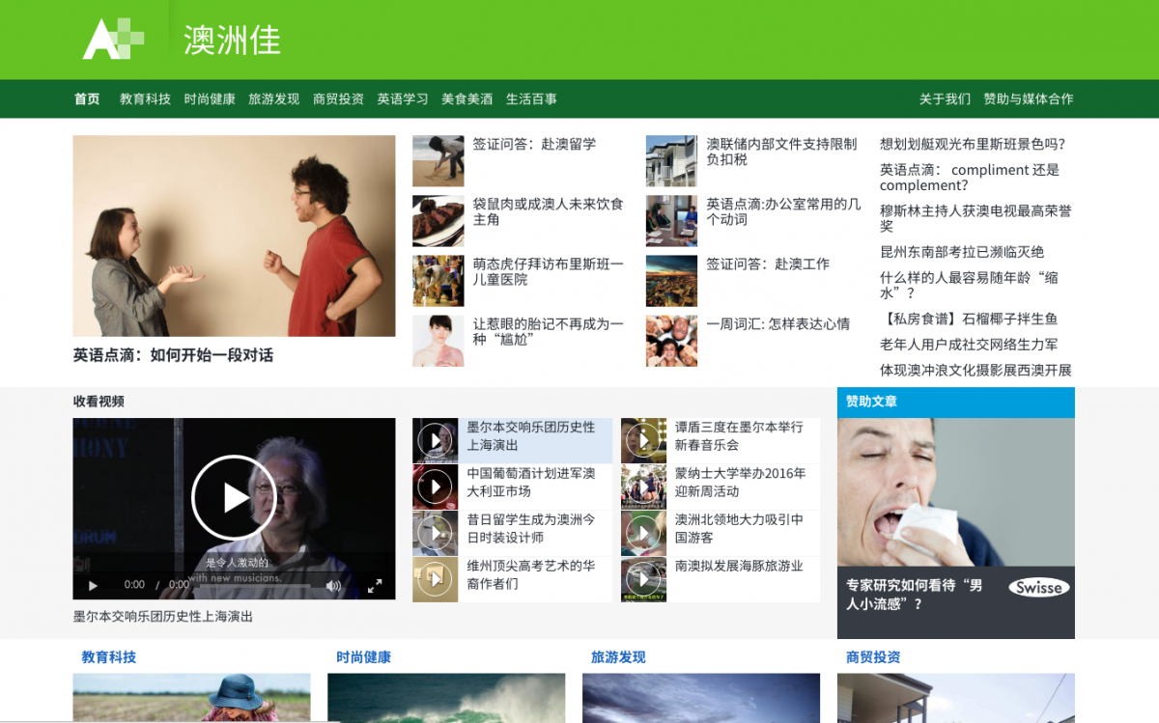The image size is (1159, 723).
Task: Open the 英语学习 menu item
Action: coord(402,98)
